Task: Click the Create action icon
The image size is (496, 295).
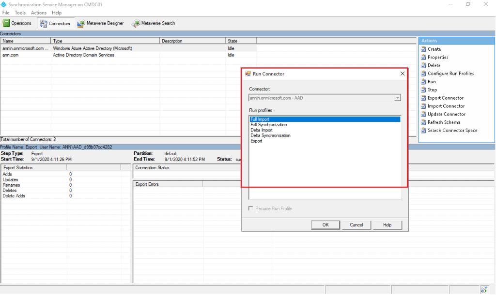Action: click(x=423, y=49)
